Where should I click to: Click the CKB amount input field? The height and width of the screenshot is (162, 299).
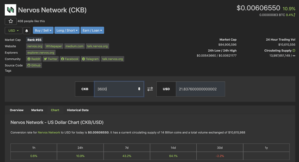pos(119,89)
